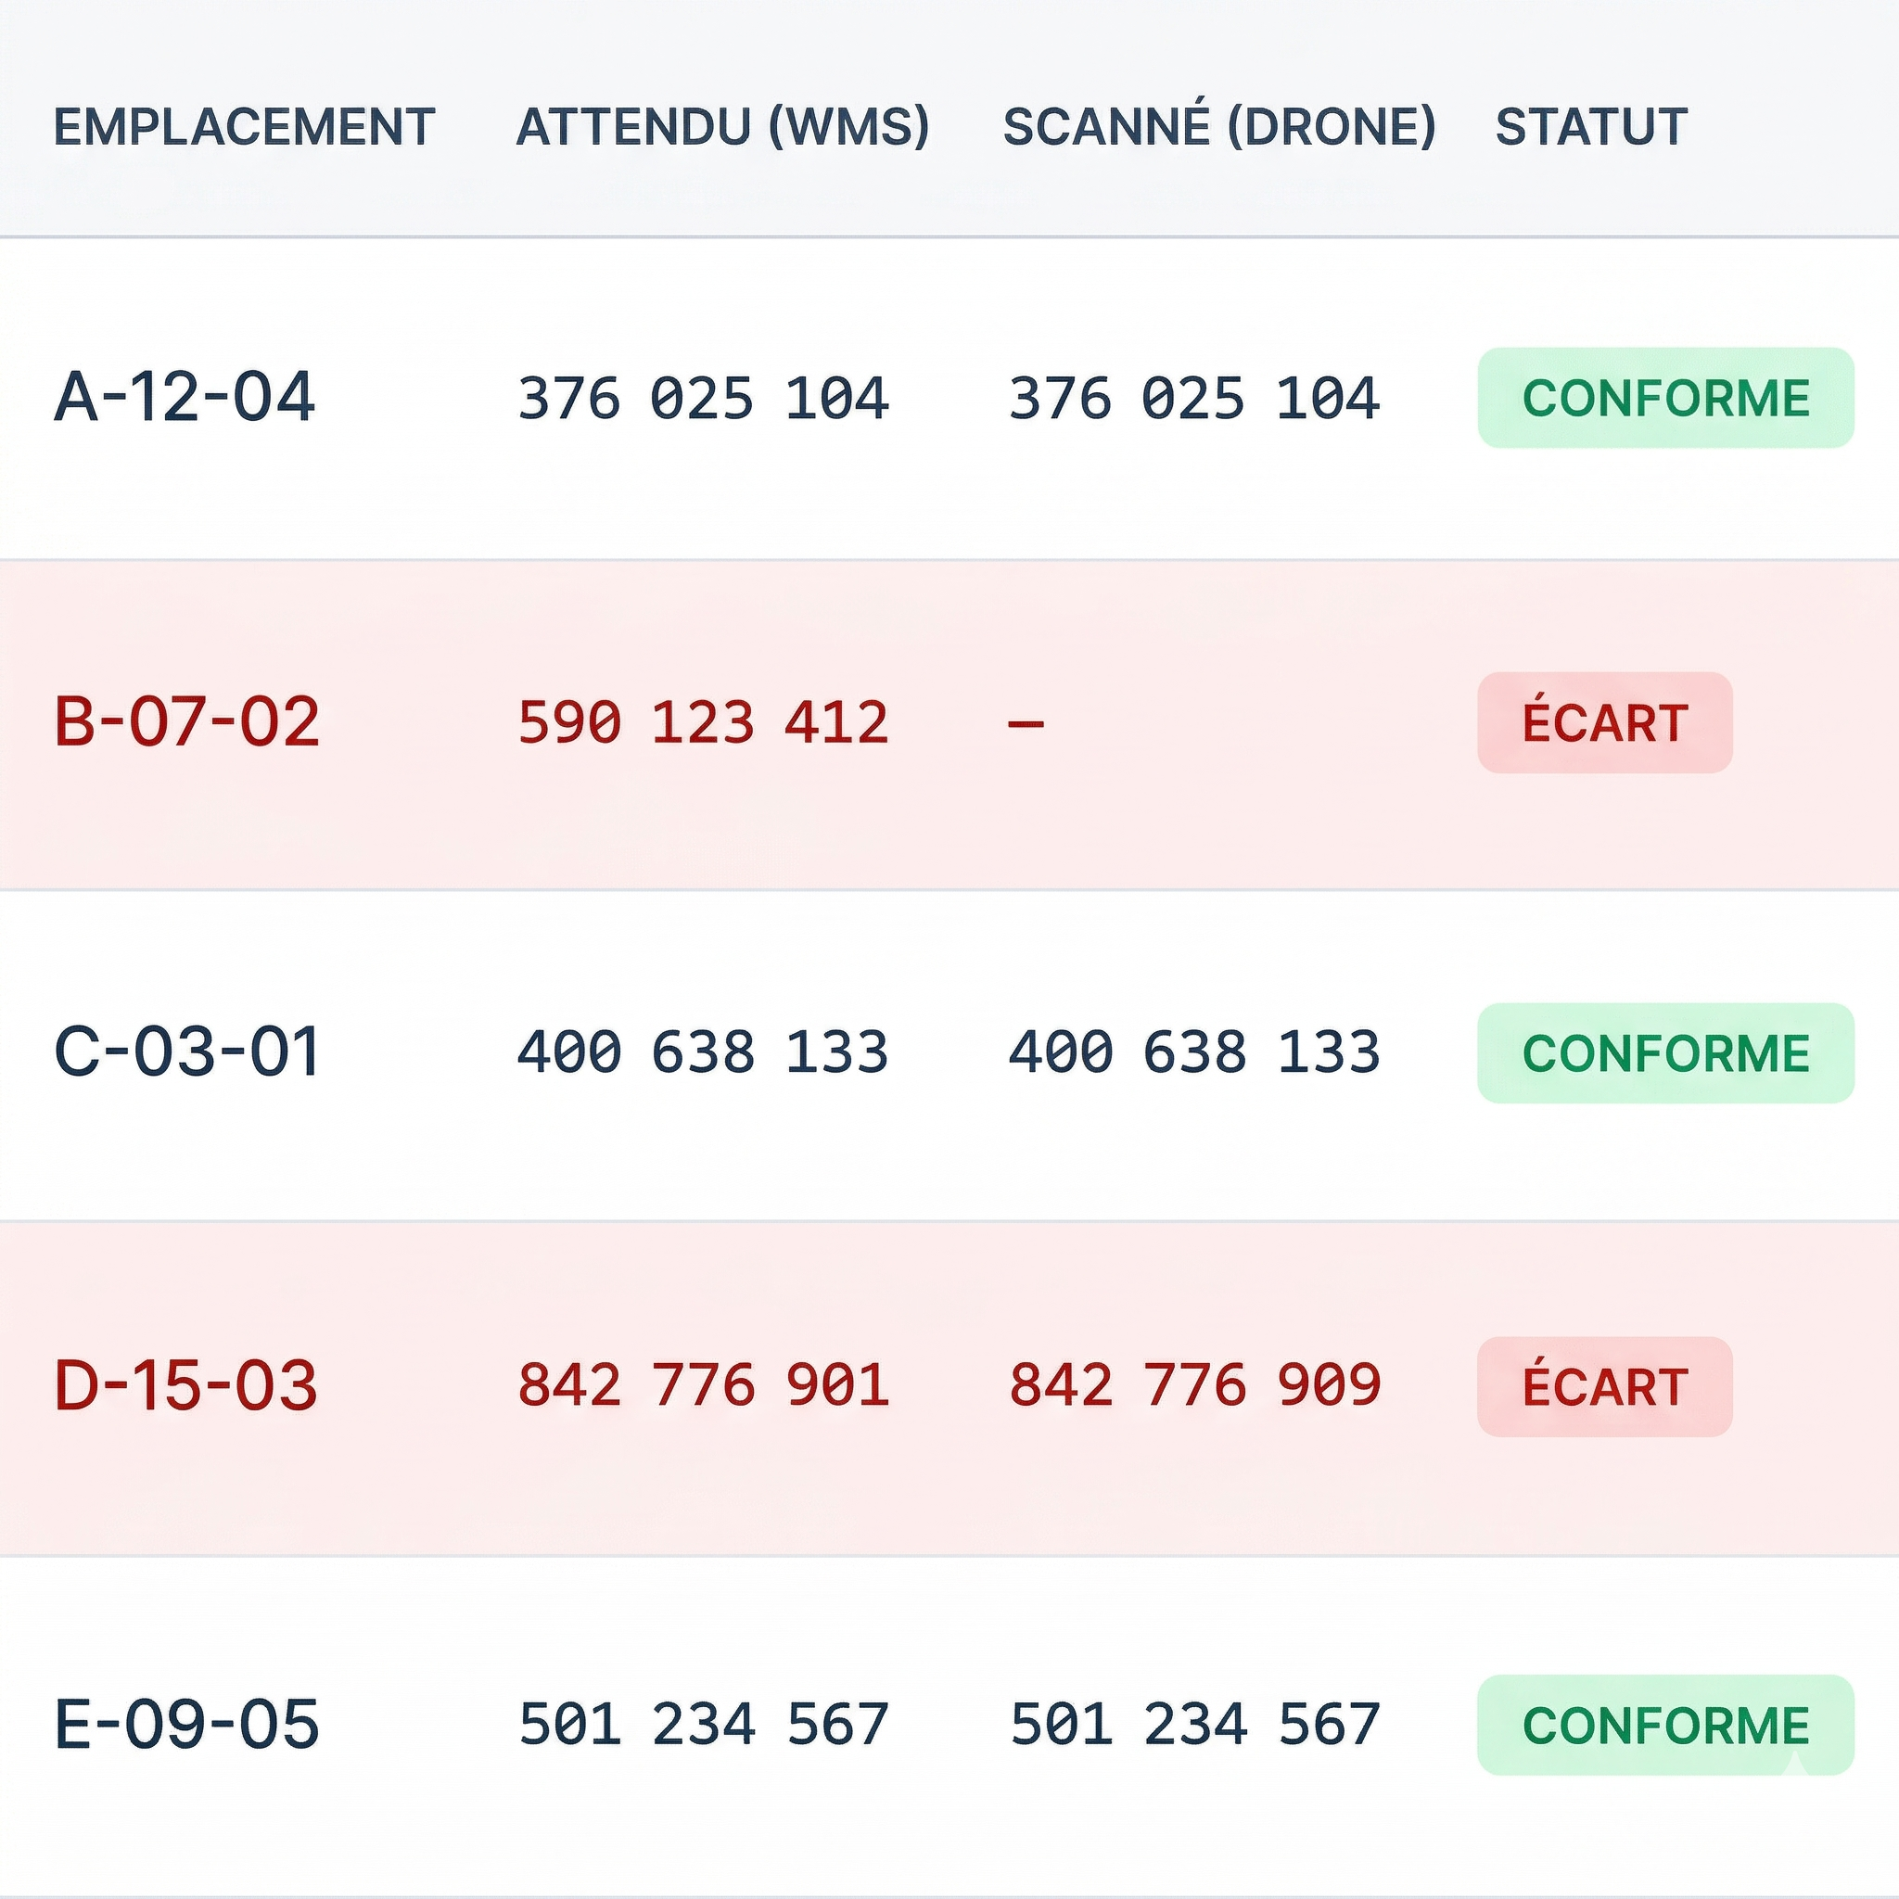
Task: Select the SCANNÉ (DRONE) column header
Action: [1218, 128]
